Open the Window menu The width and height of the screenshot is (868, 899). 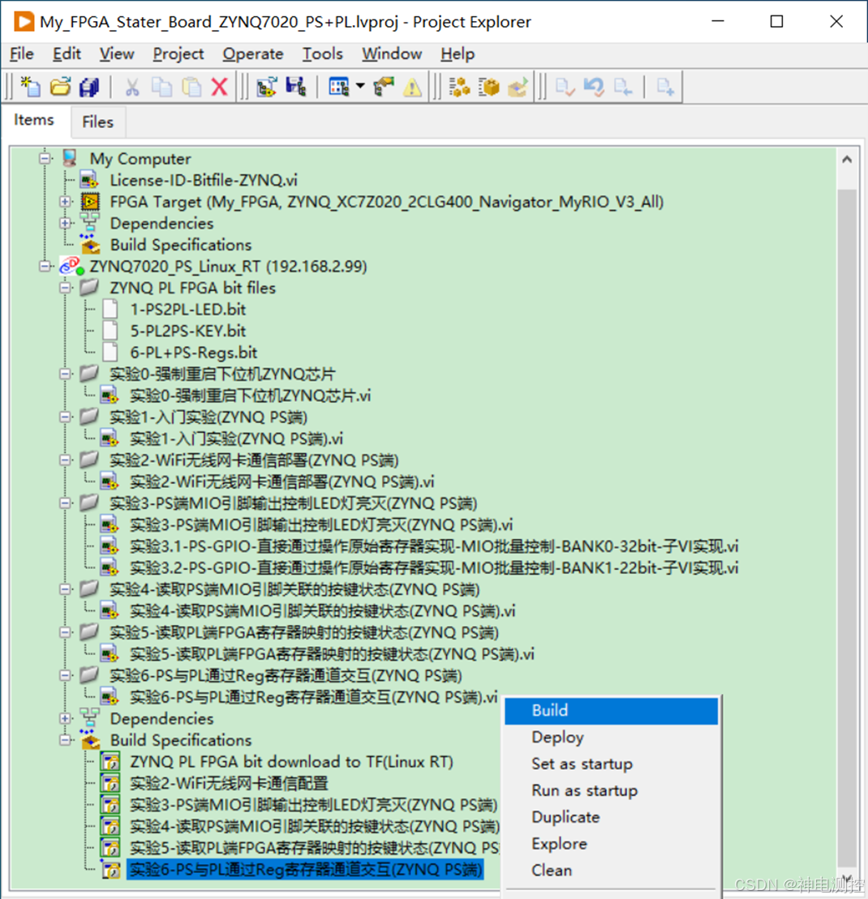point(392,54)
